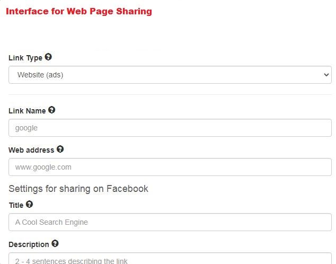Click the 'Web address' label text
336x264 pixels.
[31, 150]
